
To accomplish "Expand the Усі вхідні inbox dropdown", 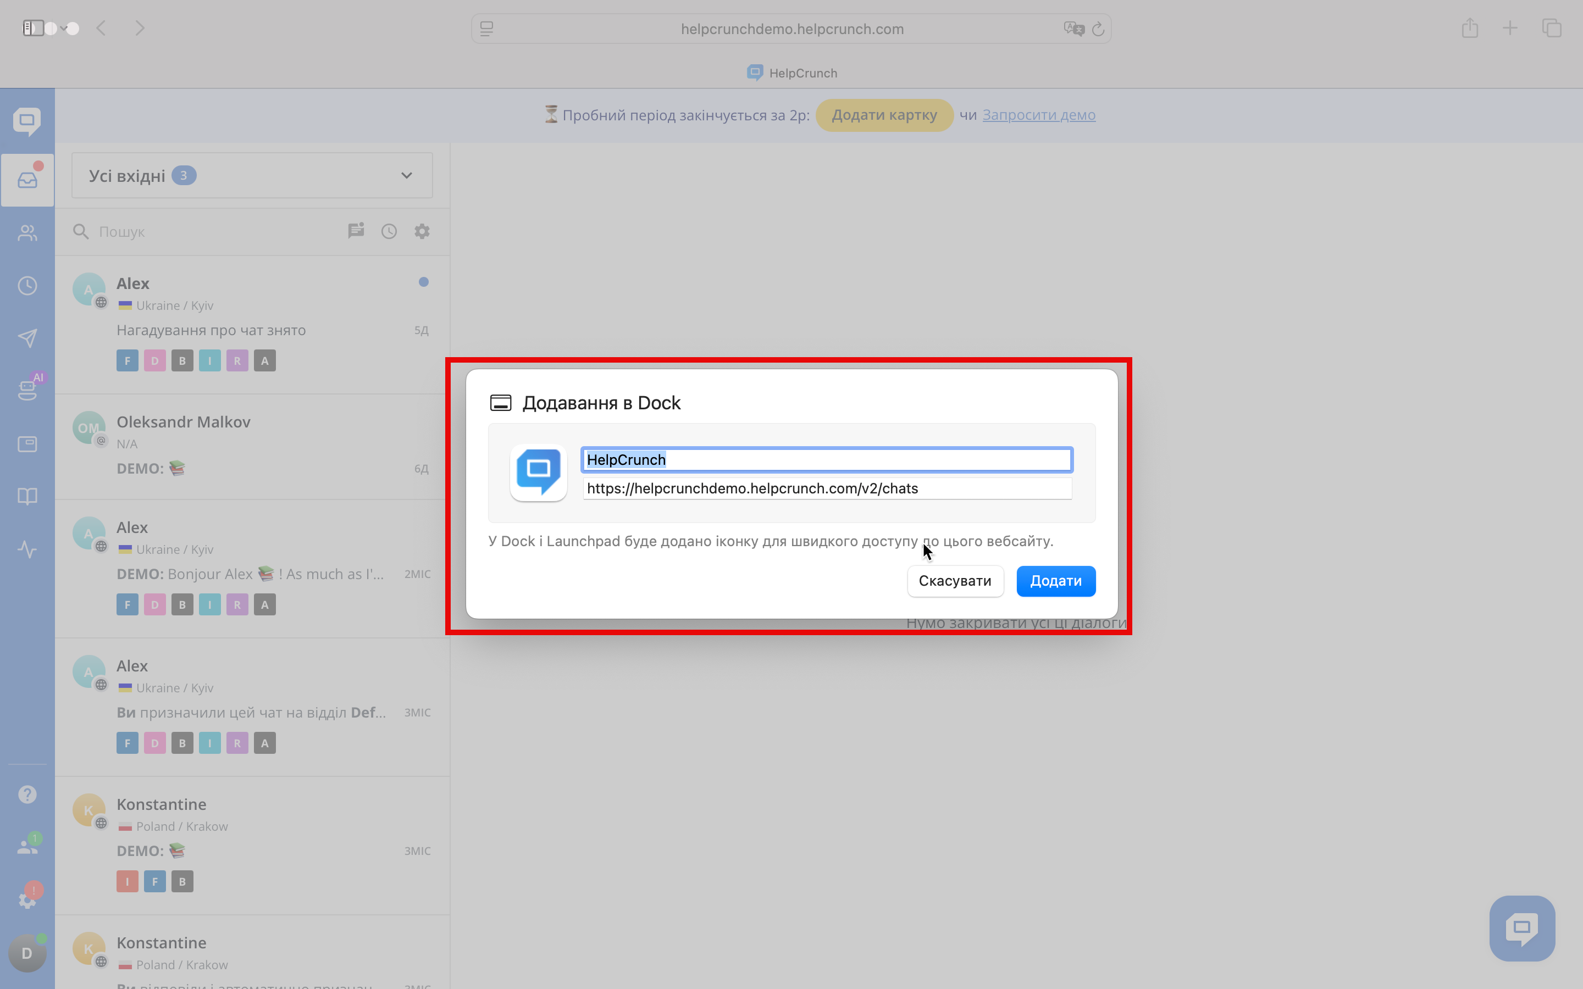I will 252,175.
